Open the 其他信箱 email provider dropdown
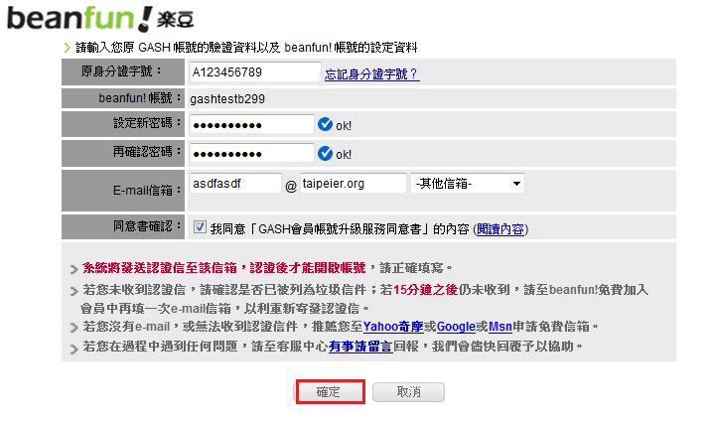The width and height of the screenshot is (712, 422). click(467, 184)
